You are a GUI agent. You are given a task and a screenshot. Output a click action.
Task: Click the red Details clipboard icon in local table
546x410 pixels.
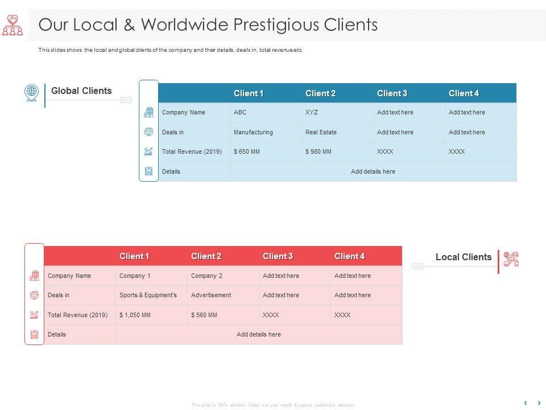click(34, 334)
